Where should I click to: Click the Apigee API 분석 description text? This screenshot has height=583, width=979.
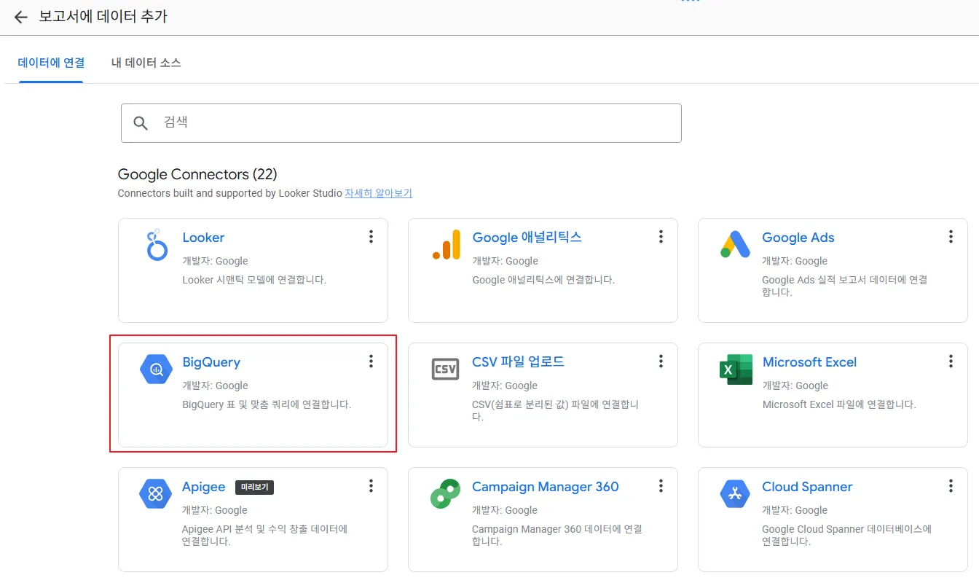pyautogui.click(x=265, y=535)
